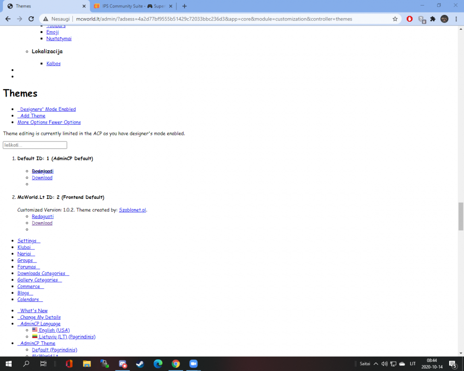Open the Gallery Categories link
The width and height of the screenshot is (464, 371).
tap(39, 280)
